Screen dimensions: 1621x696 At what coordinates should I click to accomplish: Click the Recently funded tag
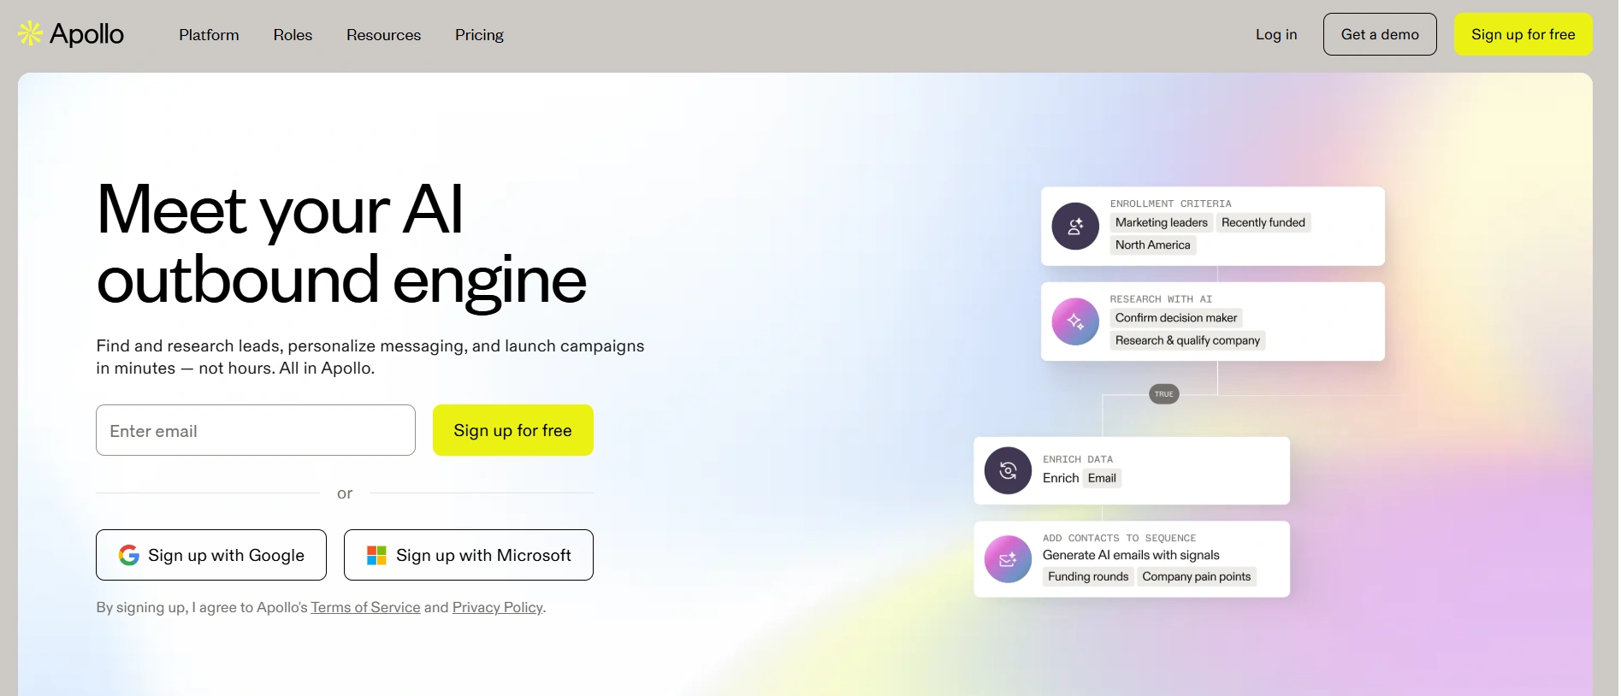(1263, 222)
